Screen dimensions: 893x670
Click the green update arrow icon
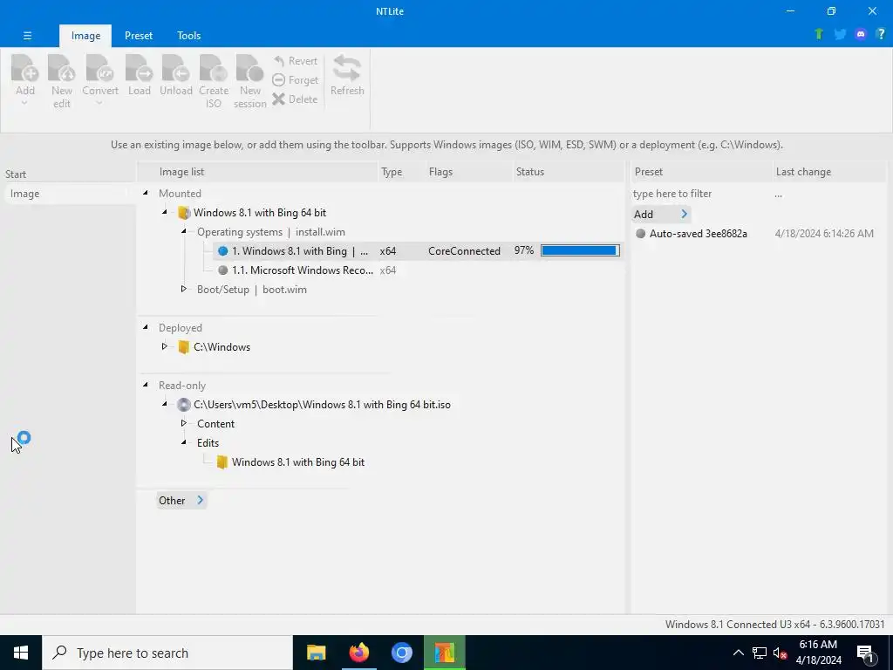tap(819, 34)
